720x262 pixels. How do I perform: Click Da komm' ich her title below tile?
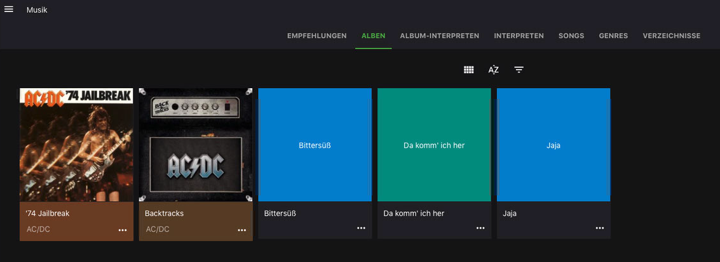coord(414,213)
